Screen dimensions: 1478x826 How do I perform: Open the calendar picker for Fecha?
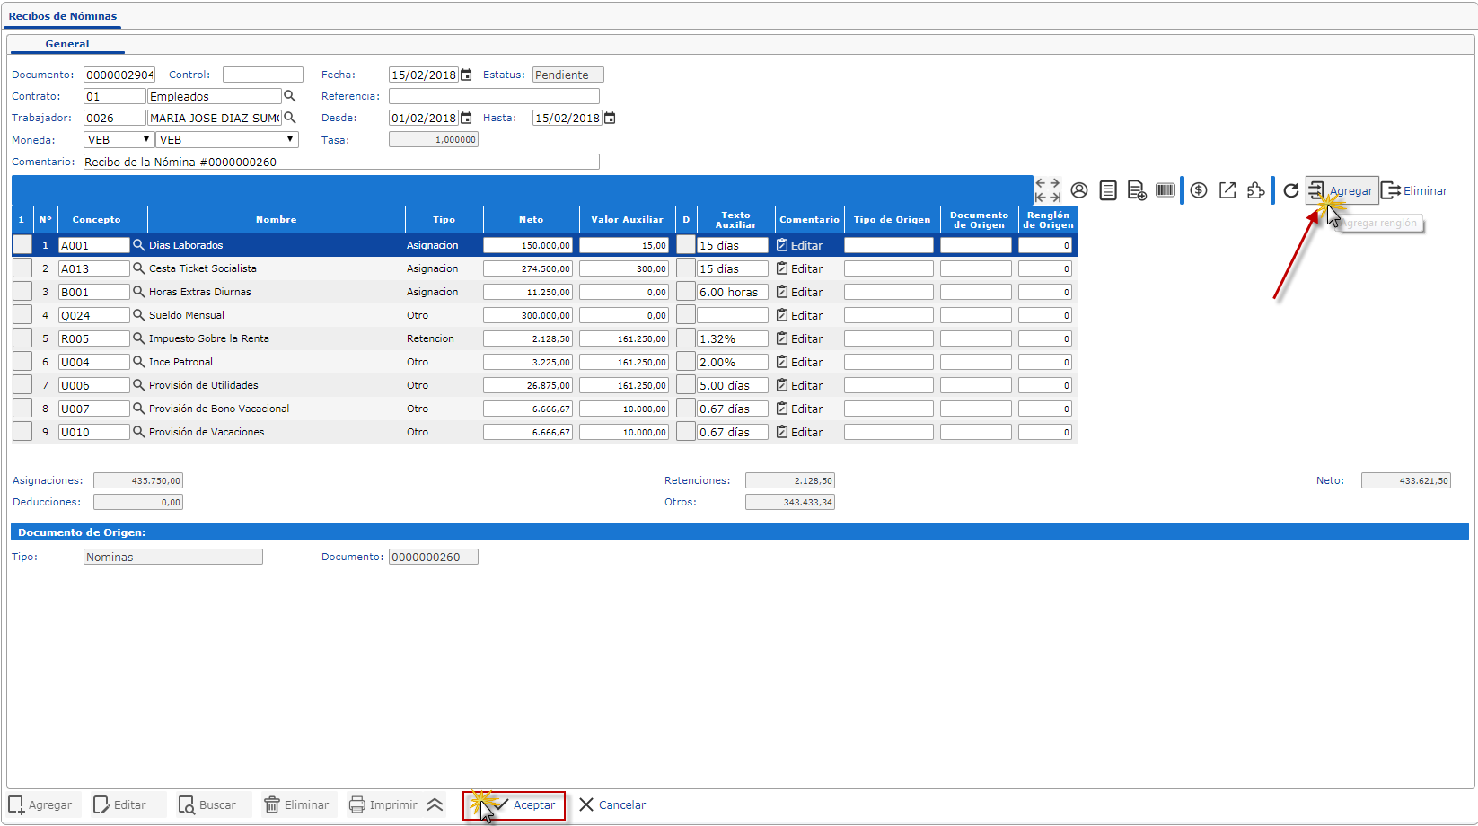click(x=466, y=75)
